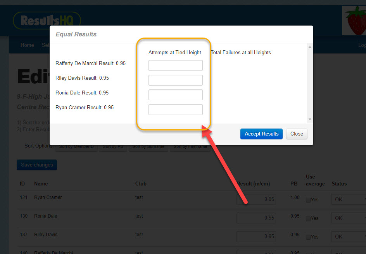Click Riley Davis name in table
This screenshot has width=366, height=254.
pos(46,235)
